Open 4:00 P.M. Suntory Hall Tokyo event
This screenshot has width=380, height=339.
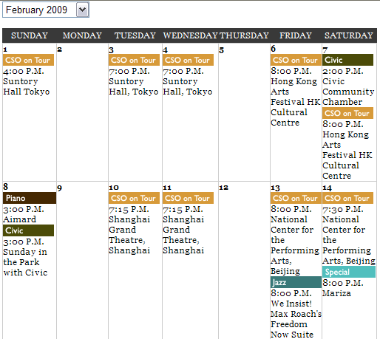(27, 81)
